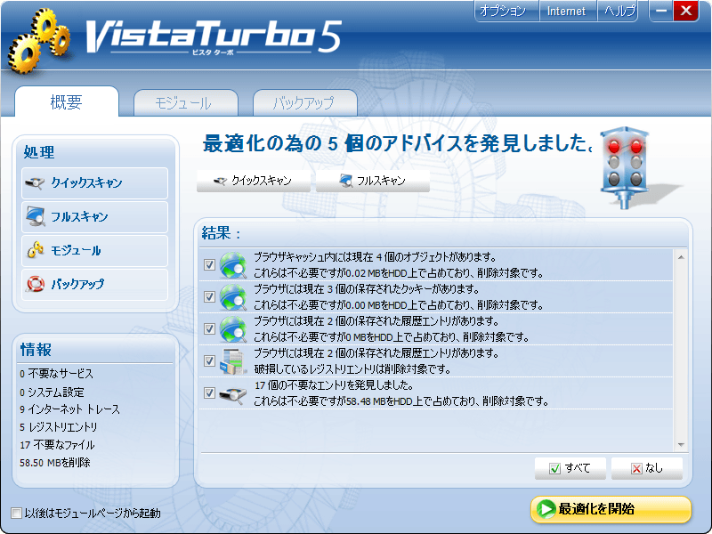This screenshot has width=712, height=534.
Task: Close the VistaTurbo window
Action: 685,11
